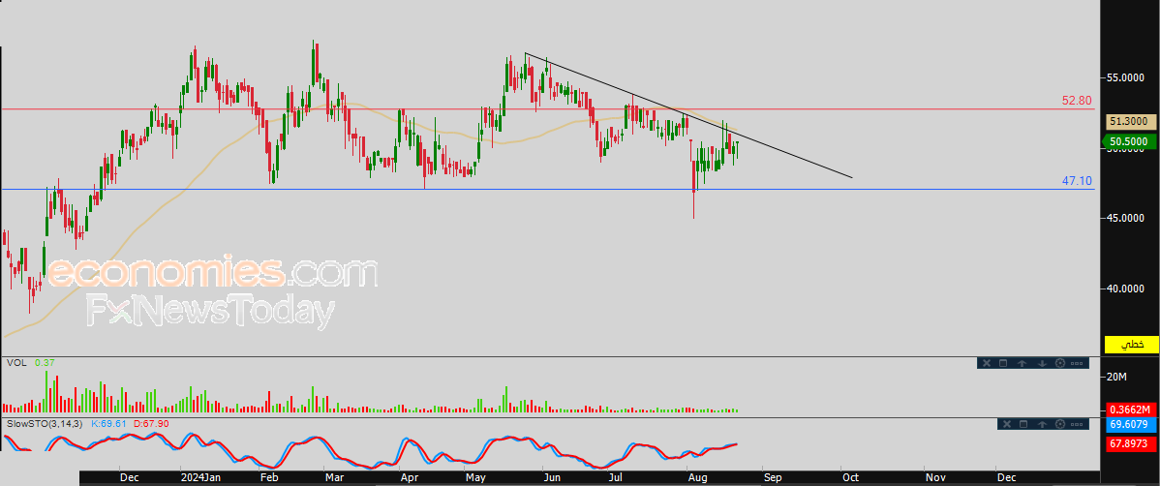Open SlowSTO settings gear icon
The width and height of the screenshot is (1160, 486).
(1059, 424)
